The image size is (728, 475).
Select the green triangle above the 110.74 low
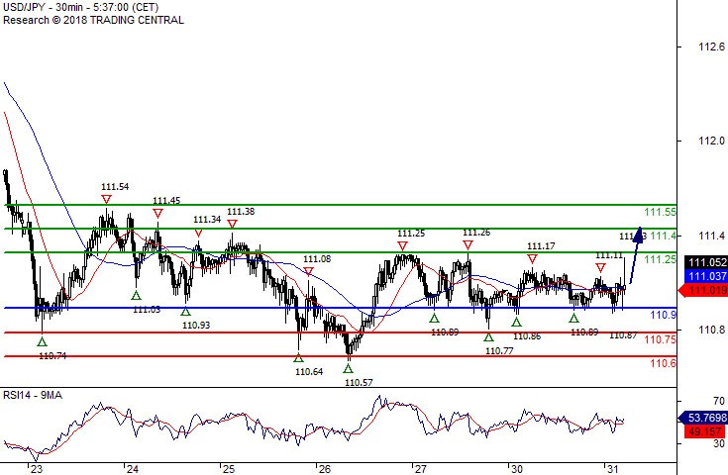(42, 341)
